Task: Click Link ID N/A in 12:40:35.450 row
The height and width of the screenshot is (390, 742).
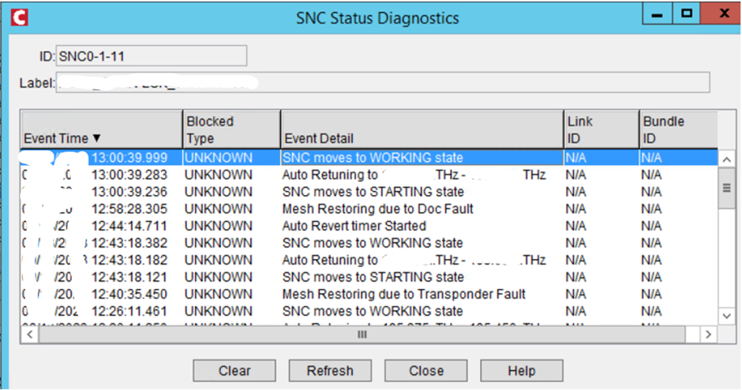Action: coord(575,294)
